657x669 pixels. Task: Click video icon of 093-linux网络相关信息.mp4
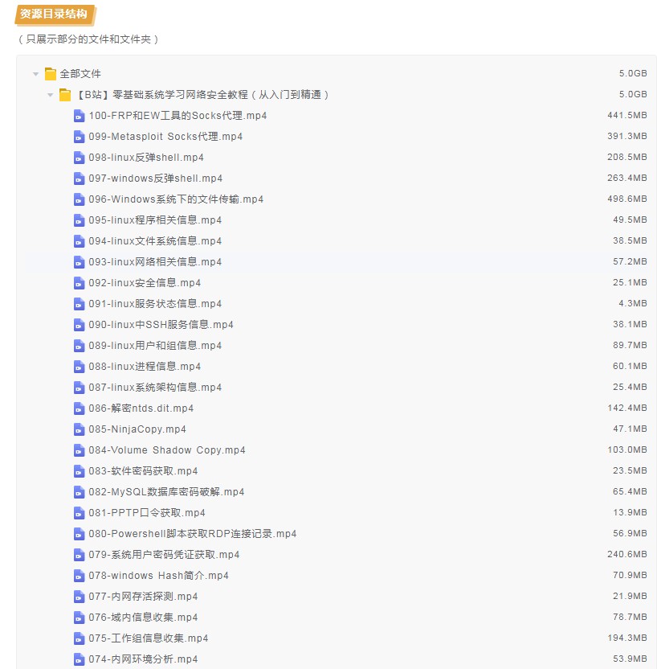(80, 262)
